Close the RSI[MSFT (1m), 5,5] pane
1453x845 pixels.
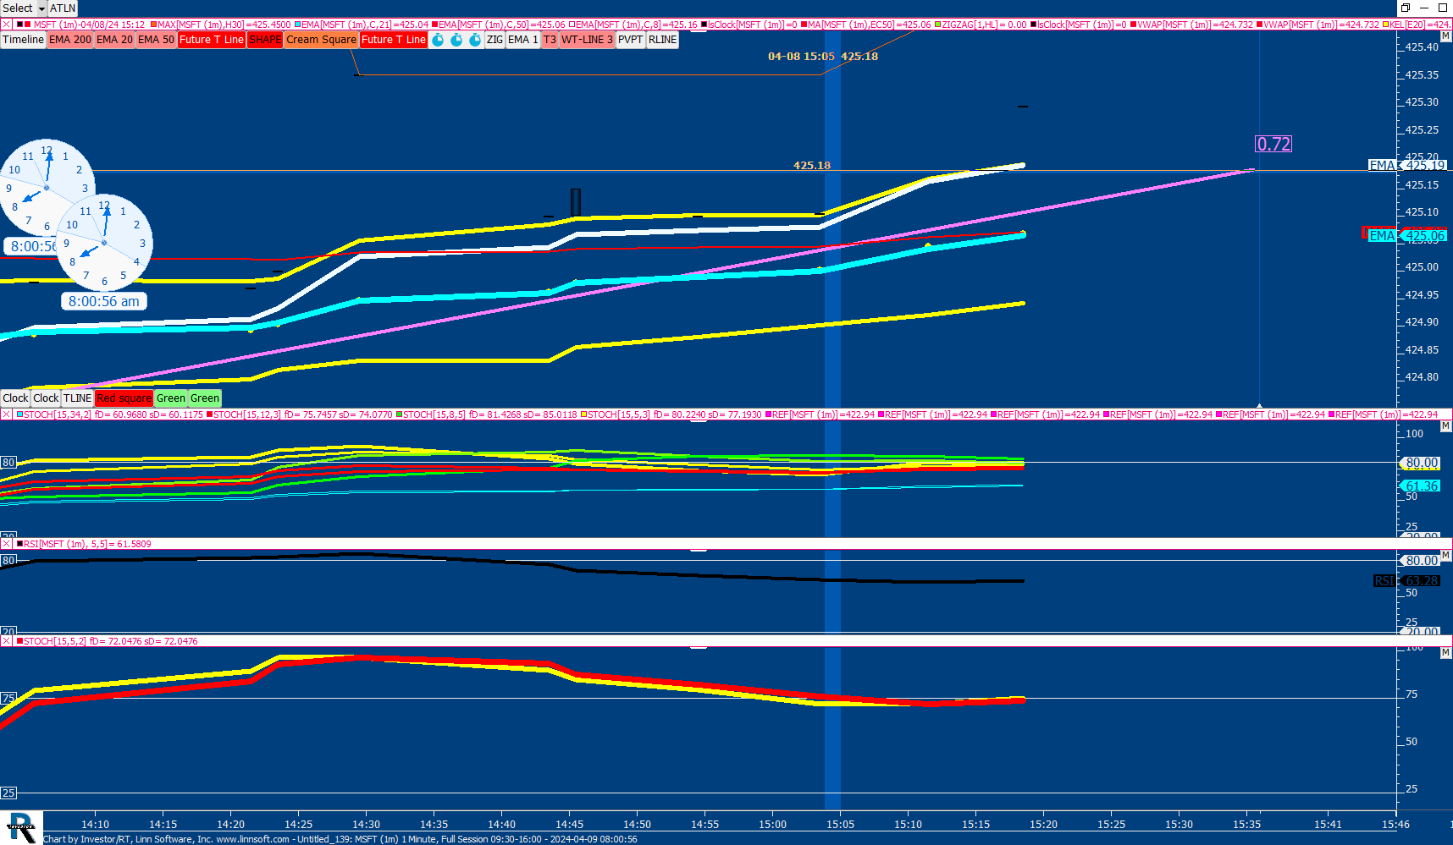point(6,544)
